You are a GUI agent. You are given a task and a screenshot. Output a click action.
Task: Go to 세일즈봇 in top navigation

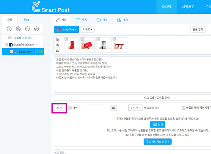coord(188,7)
